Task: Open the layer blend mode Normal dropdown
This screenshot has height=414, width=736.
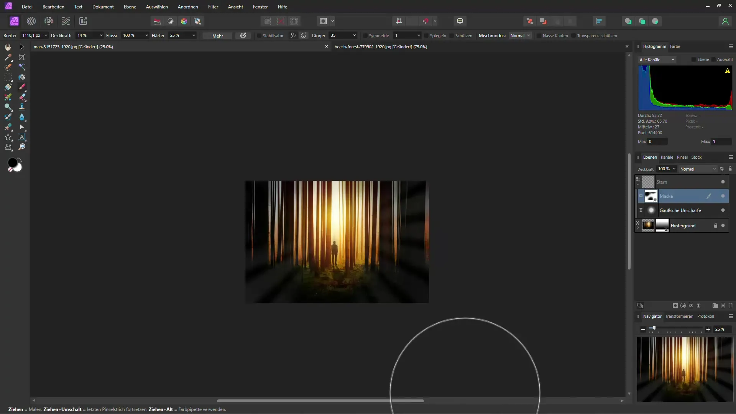Action: pyautogui.click(x=698, y=169)
